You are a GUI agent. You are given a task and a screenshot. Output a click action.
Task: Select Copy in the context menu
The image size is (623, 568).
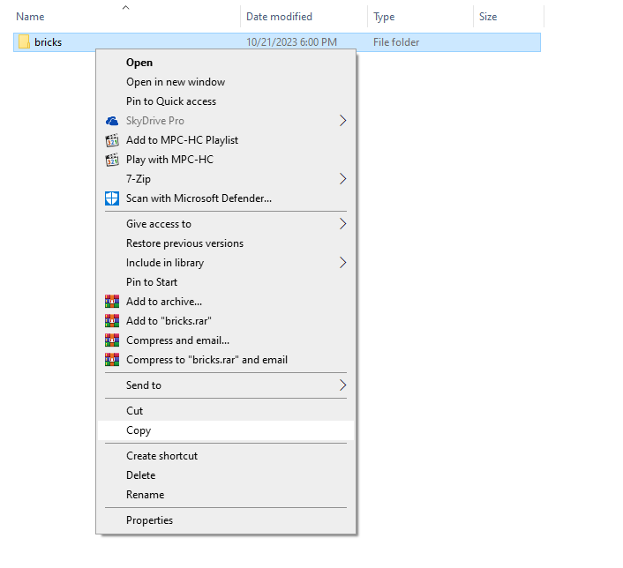coord(226,430)
